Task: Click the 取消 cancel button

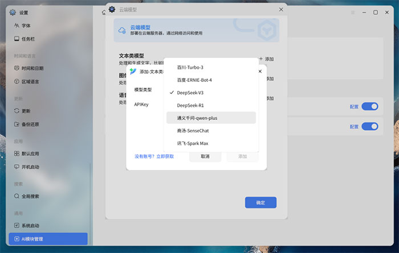Action: [x=205, y=156]
